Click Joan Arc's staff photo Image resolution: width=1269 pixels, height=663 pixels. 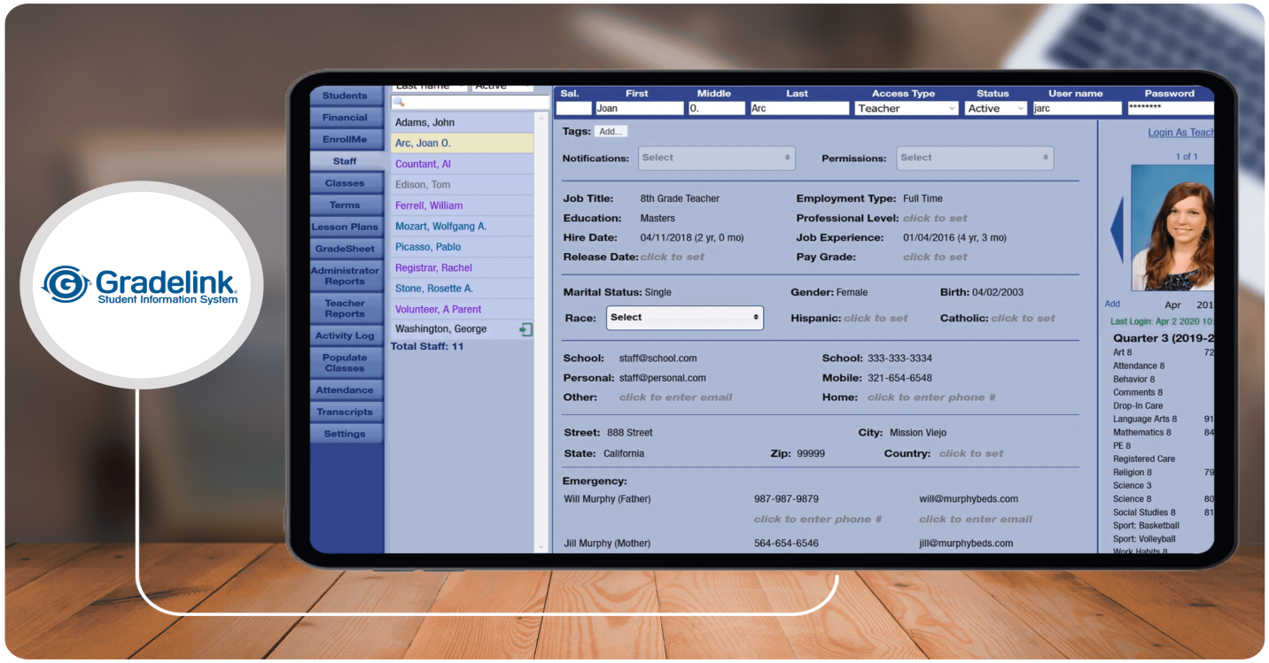(x=1173, y=227)
